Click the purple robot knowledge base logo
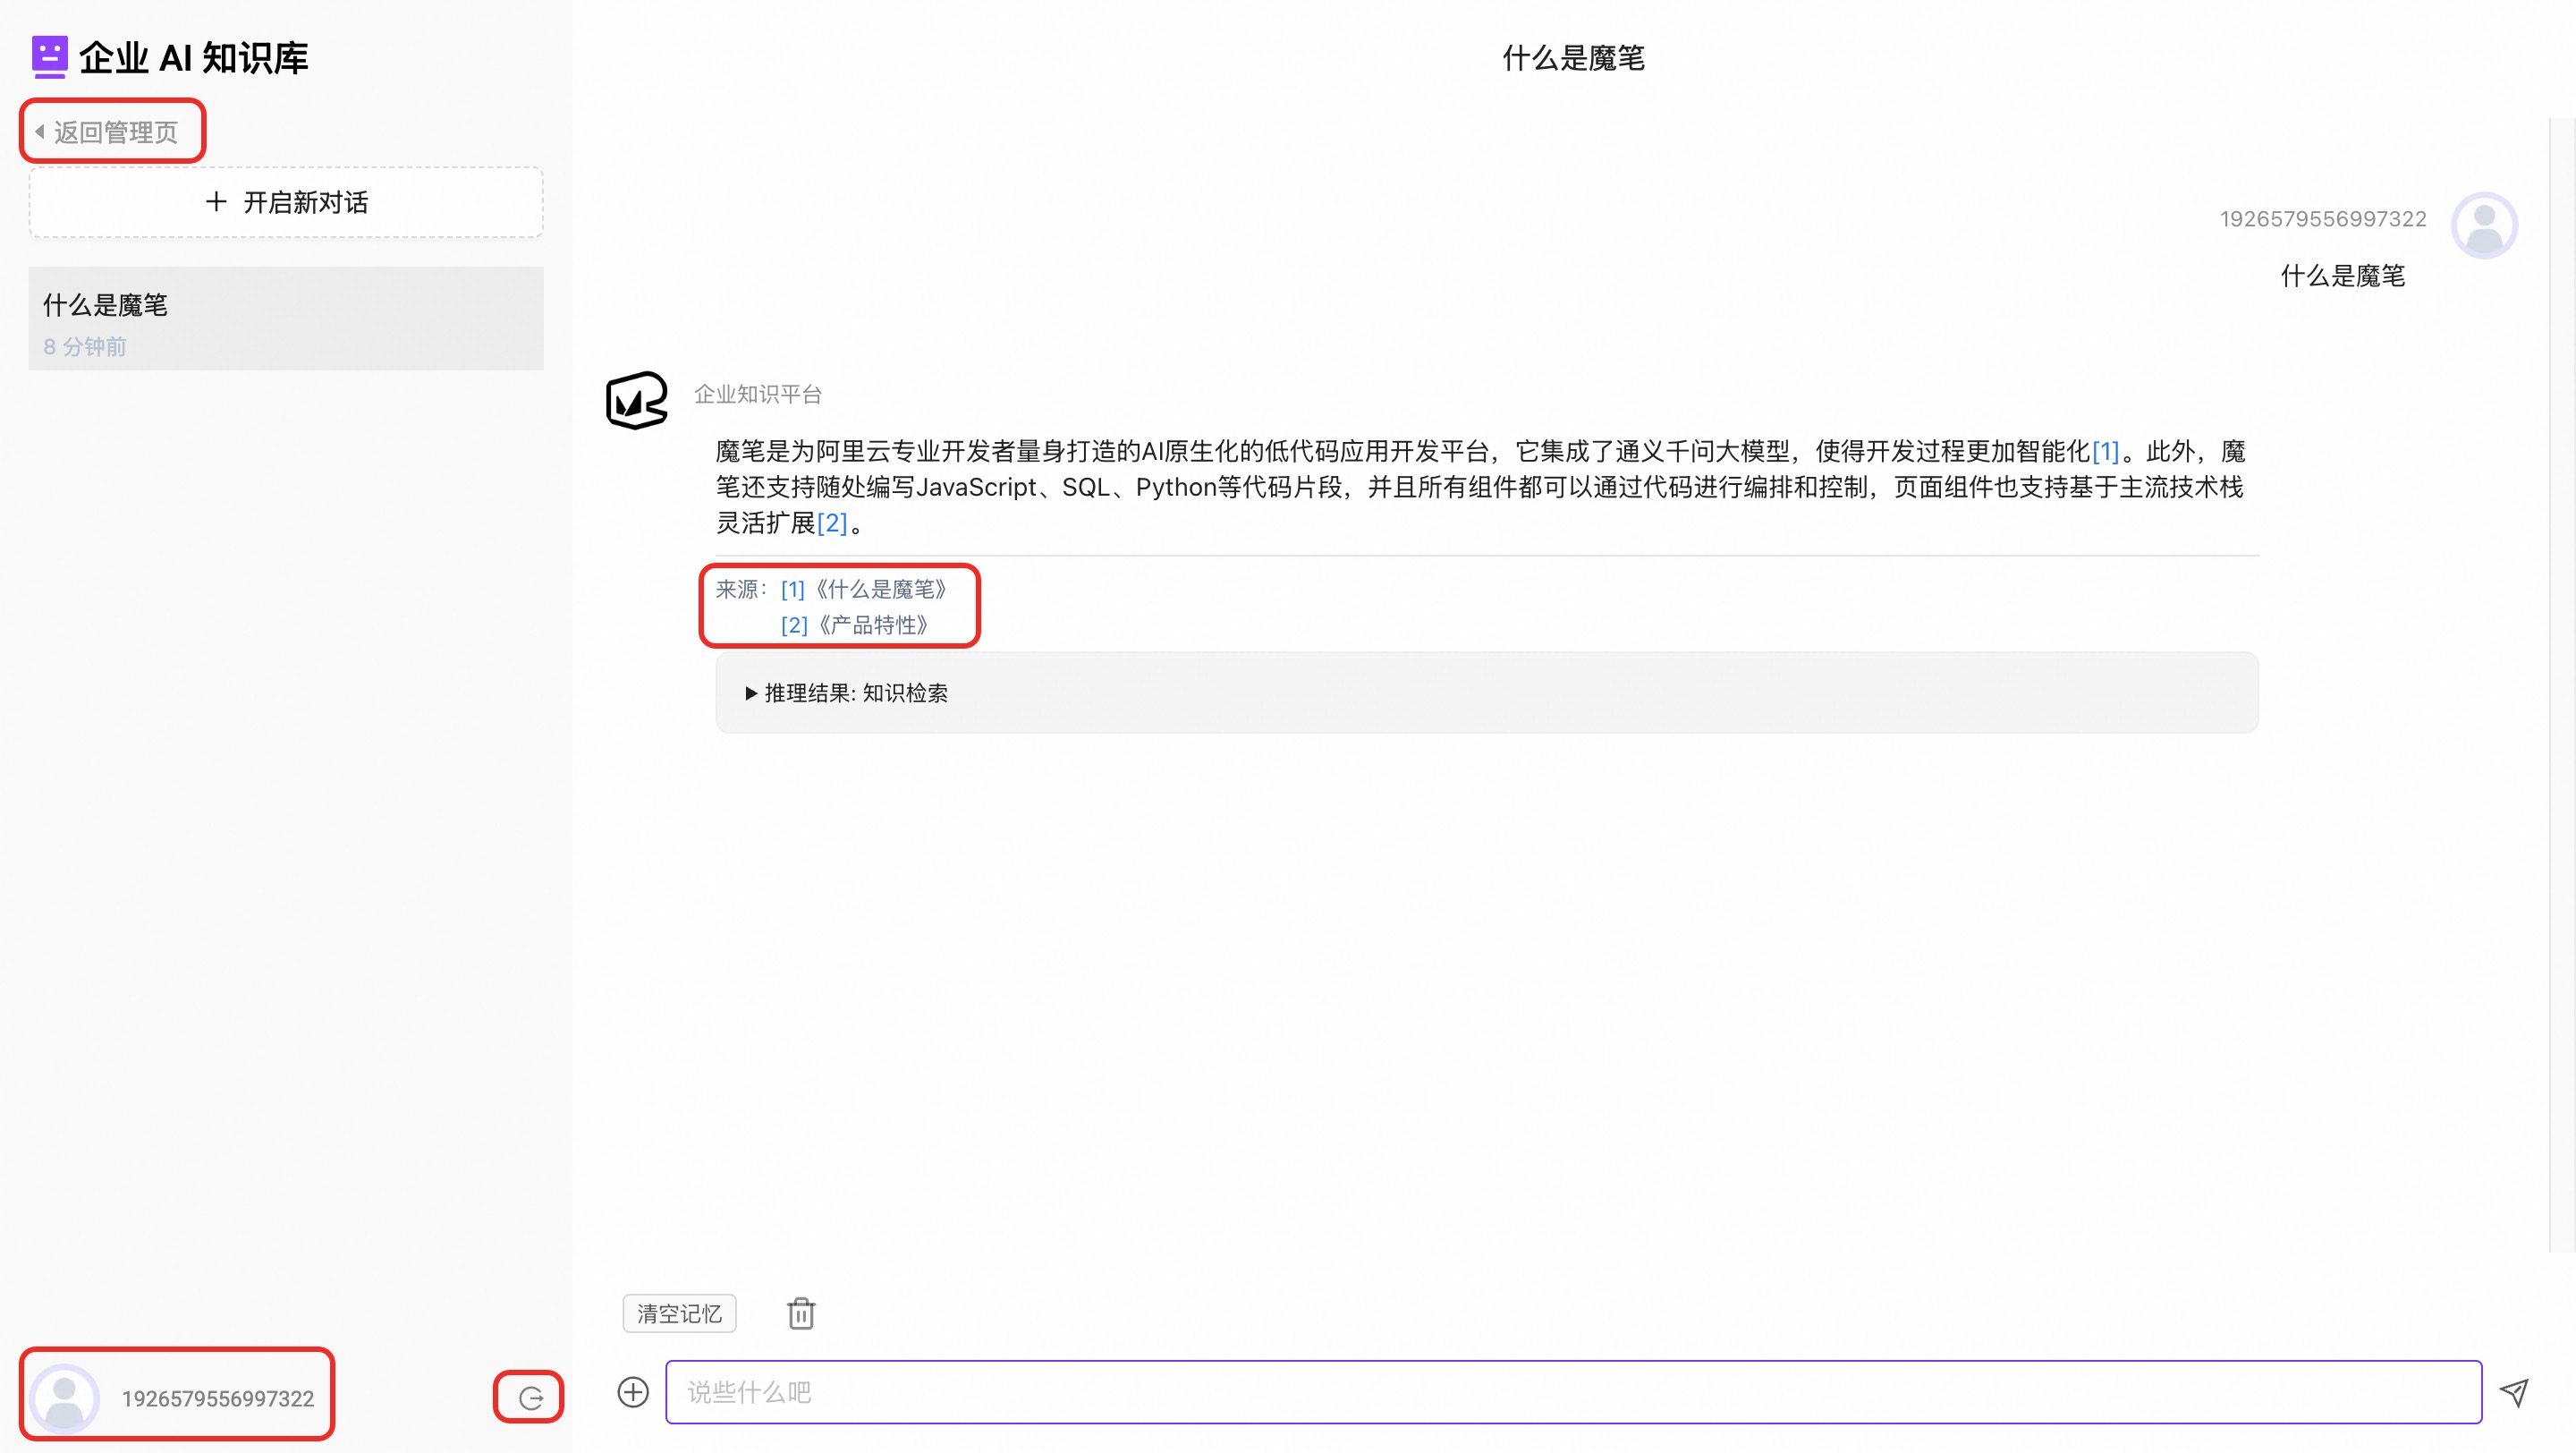Viewport: 2576px width, 1453px height. coord(49,57)
